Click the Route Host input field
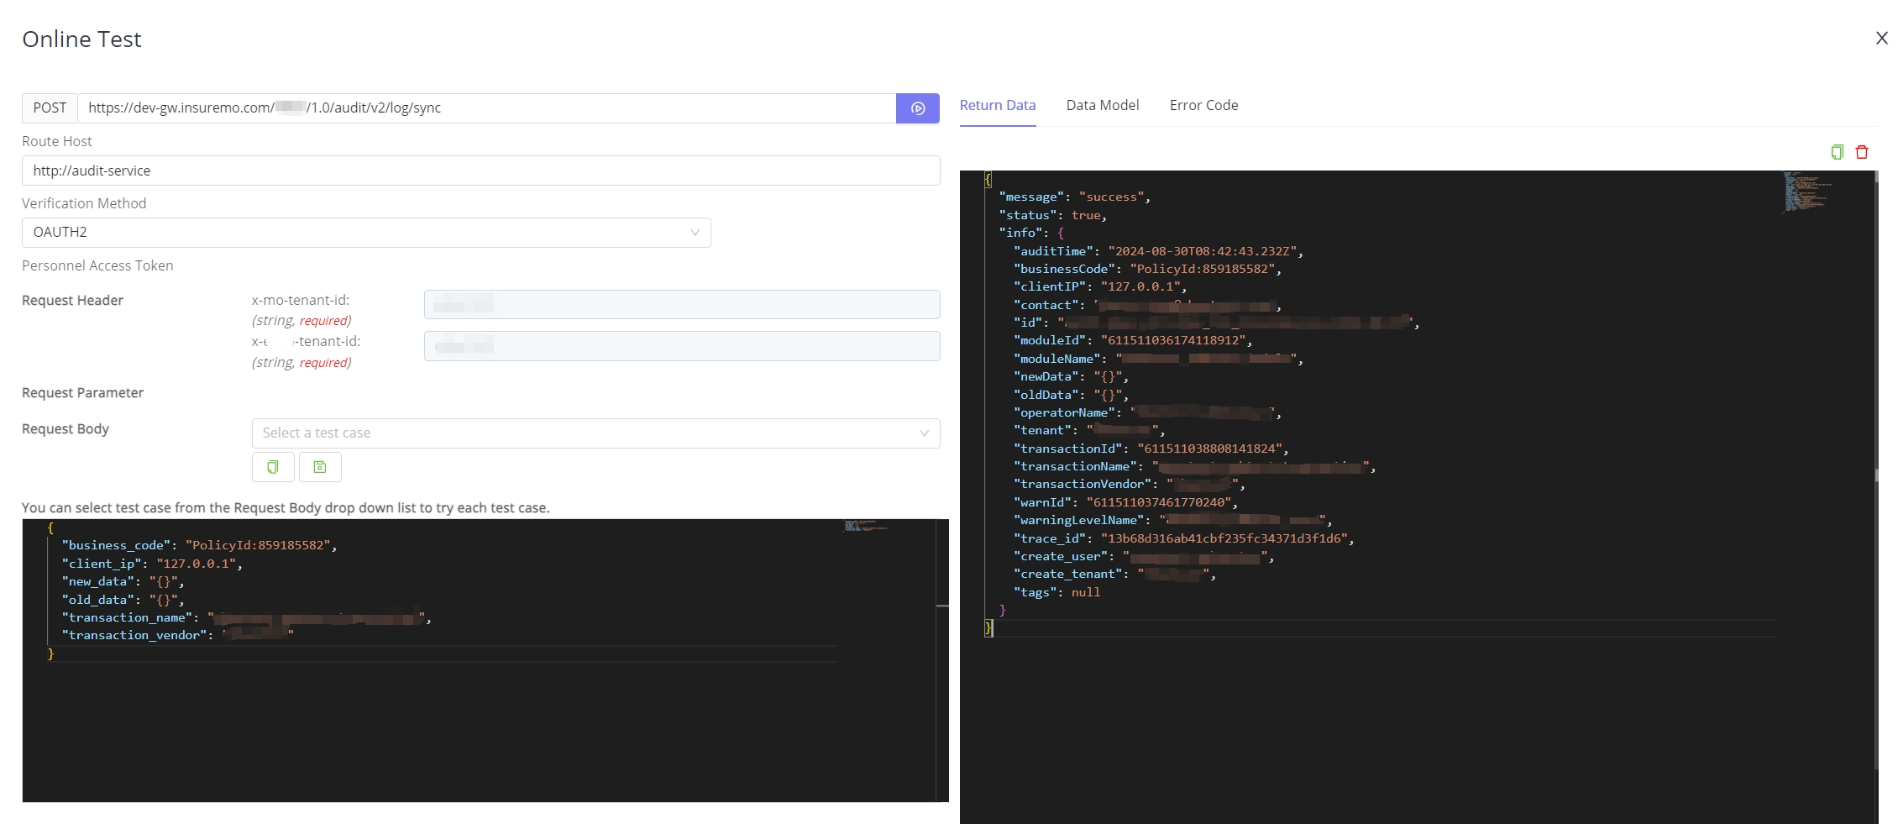 point(480,171)
